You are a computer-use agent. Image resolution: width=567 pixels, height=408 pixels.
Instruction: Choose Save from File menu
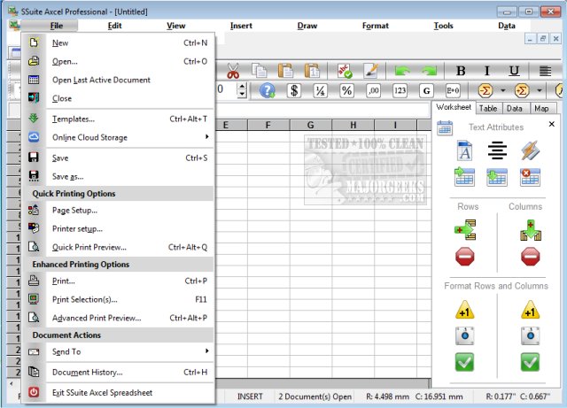[x=120, y=158]
